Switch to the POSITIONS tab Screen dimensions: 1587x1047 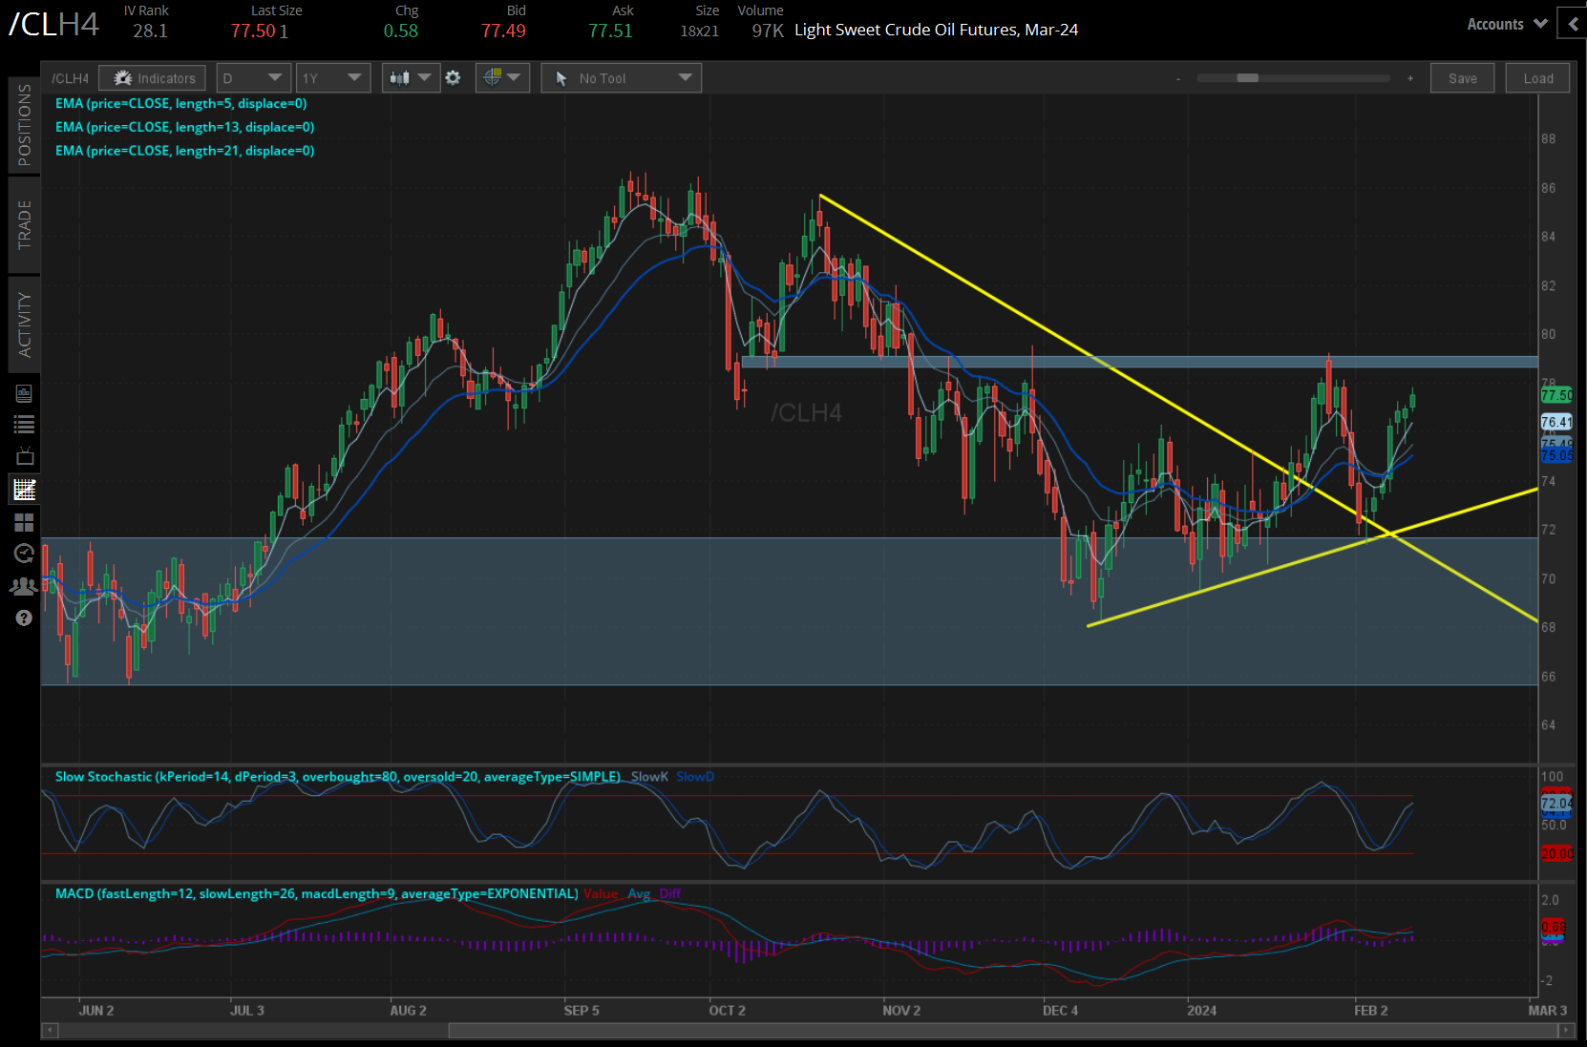[24, 124]
